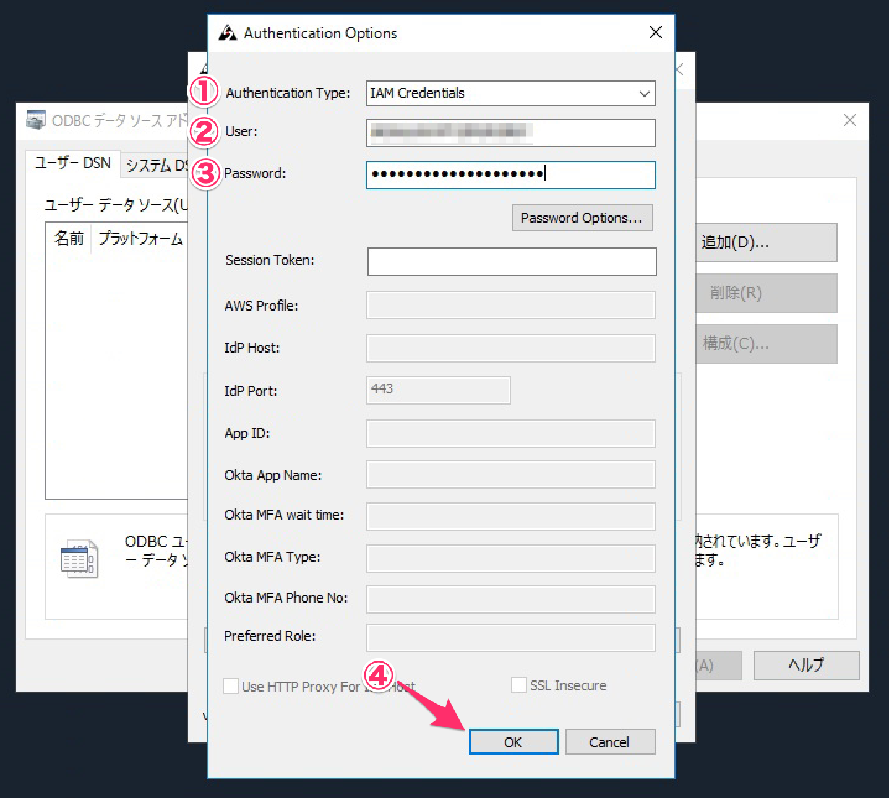Close the Authentication Options dialog

coord(655,33)
